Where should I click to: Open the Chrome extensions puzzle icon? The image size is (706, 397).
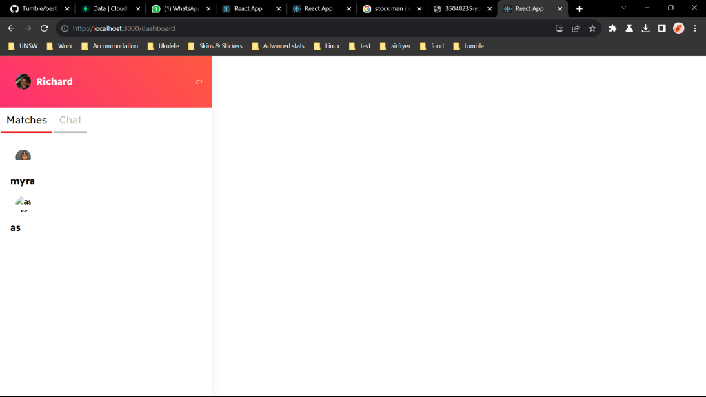coord(612,28)
